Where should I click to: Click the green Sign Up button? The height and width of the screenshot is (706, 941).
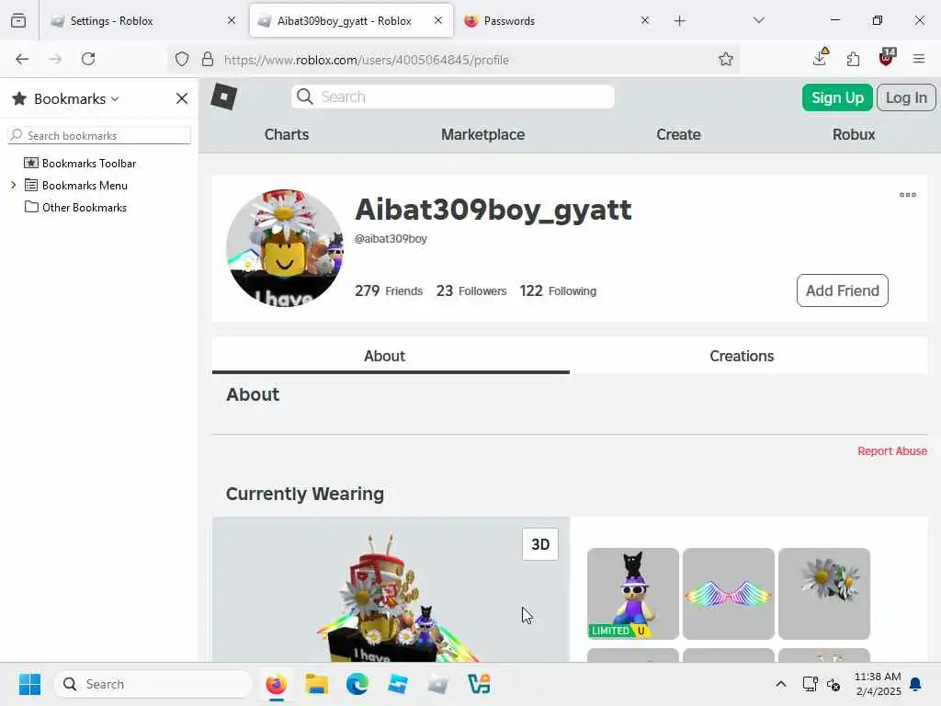point(837,97)
